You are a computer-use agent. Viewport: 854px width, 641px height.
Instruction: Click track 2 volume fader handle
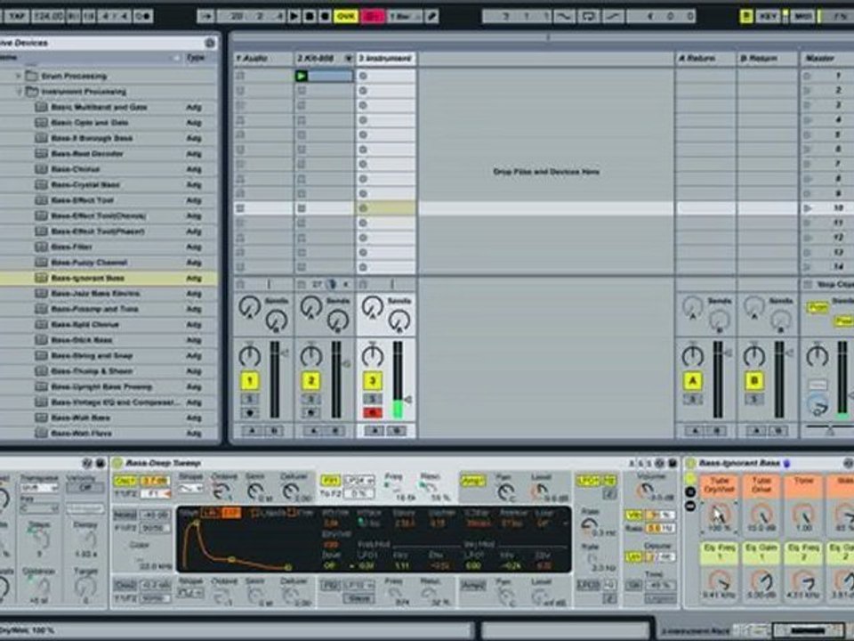click(x=345, y=363)
